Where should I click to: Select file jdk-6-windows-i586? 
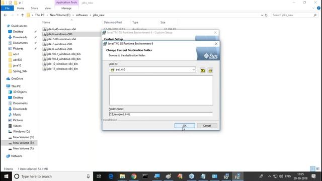[x=60, y=34]
